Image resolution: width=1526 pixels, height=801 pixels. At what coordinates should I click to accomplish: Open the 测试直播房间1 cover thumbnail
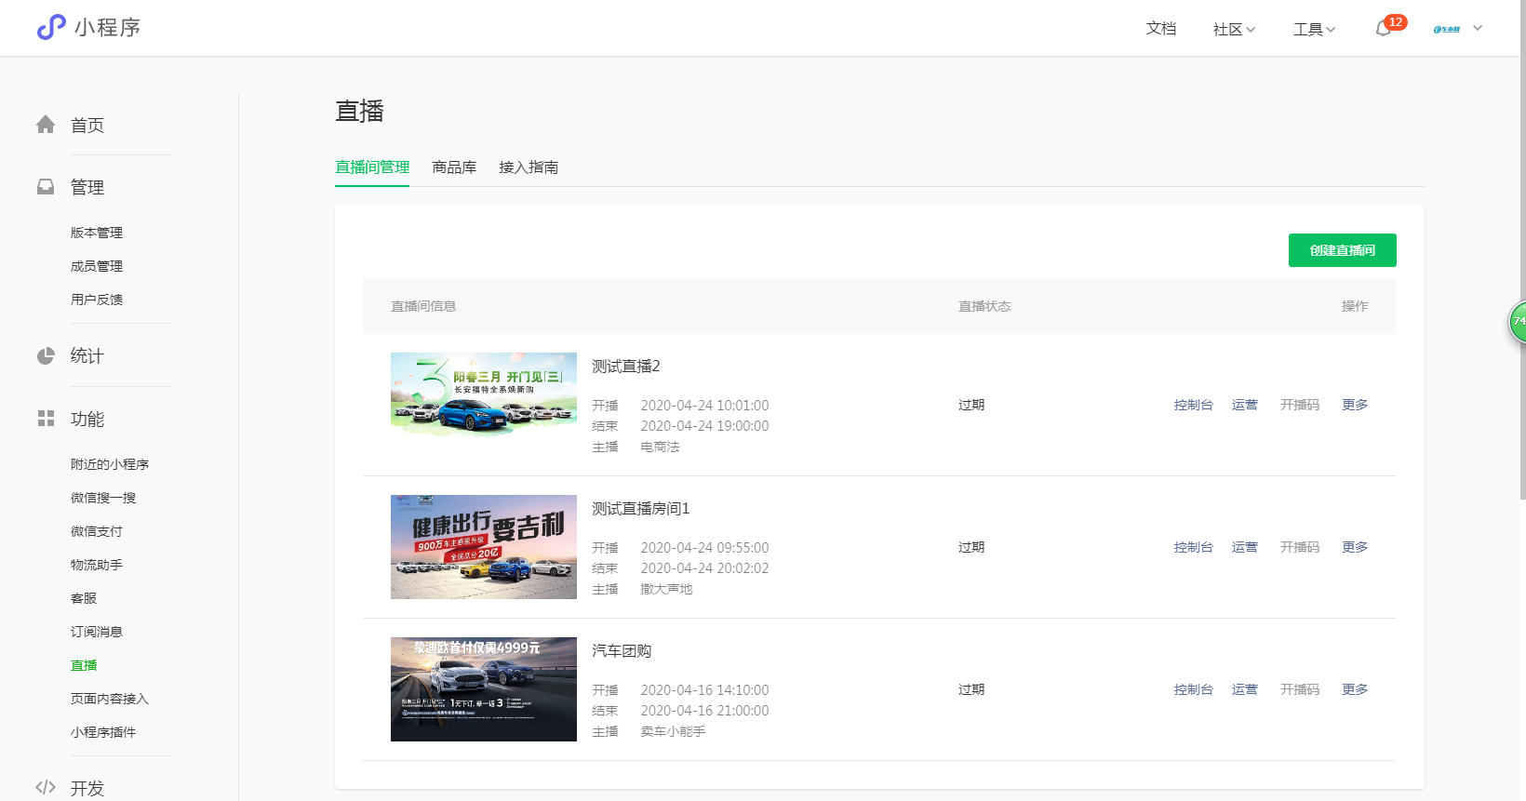coord(484,547)
